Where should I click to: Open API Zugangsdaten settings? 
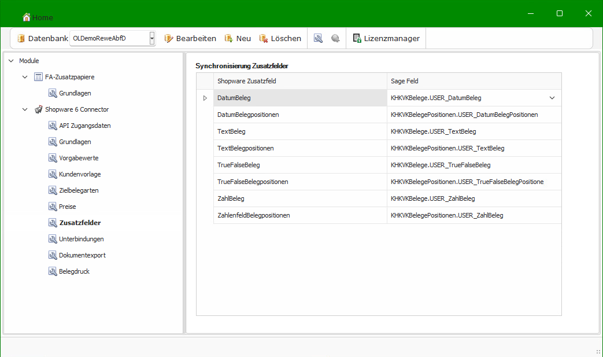click(84, 126)
